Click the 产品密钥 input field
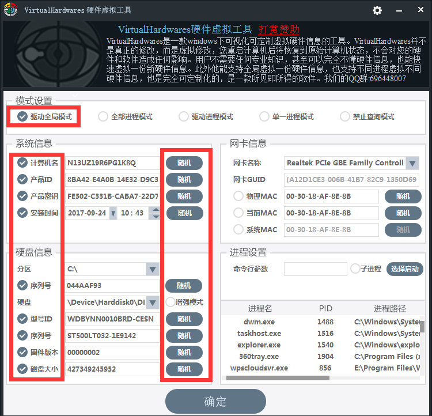 [x=112, y=196]
